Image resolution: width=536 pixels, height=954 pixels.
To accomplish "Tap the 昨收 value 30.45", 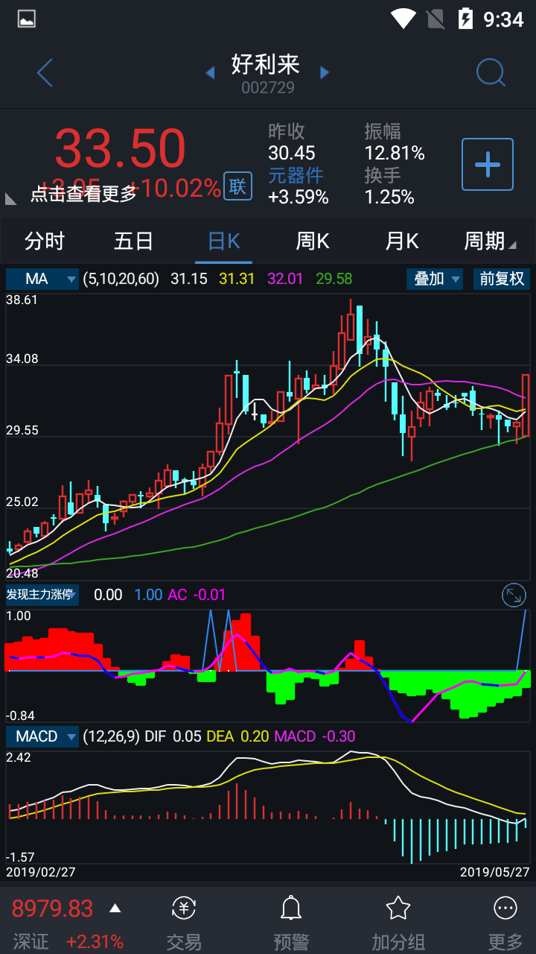I will [x=292, y=154].
